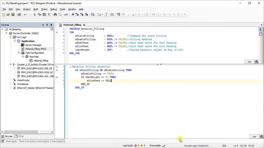Select the EPM_S400 module node
Viewport: 264px width, 148px height.
37,76
